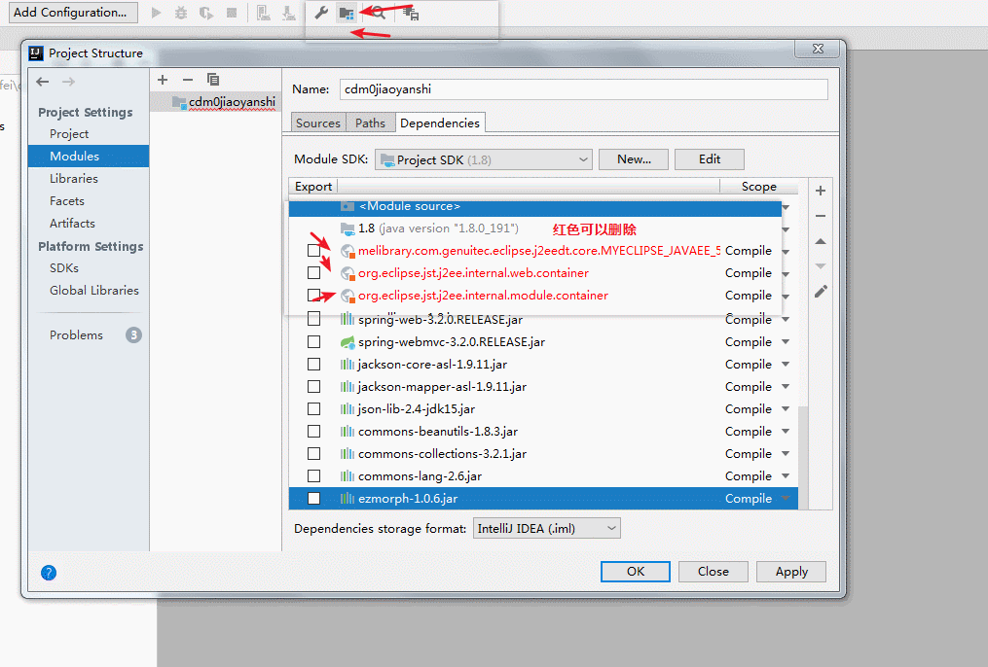Click the spring-webmvc leaf library icon
This screenshot has height=667, width=988.
coord(348,342)
